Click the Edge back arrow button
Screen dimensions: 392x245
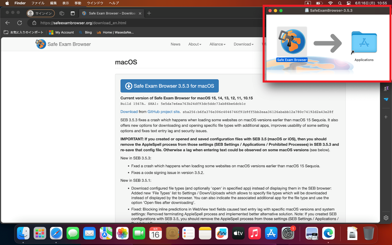pyautogui.click(x=8, y=23)
